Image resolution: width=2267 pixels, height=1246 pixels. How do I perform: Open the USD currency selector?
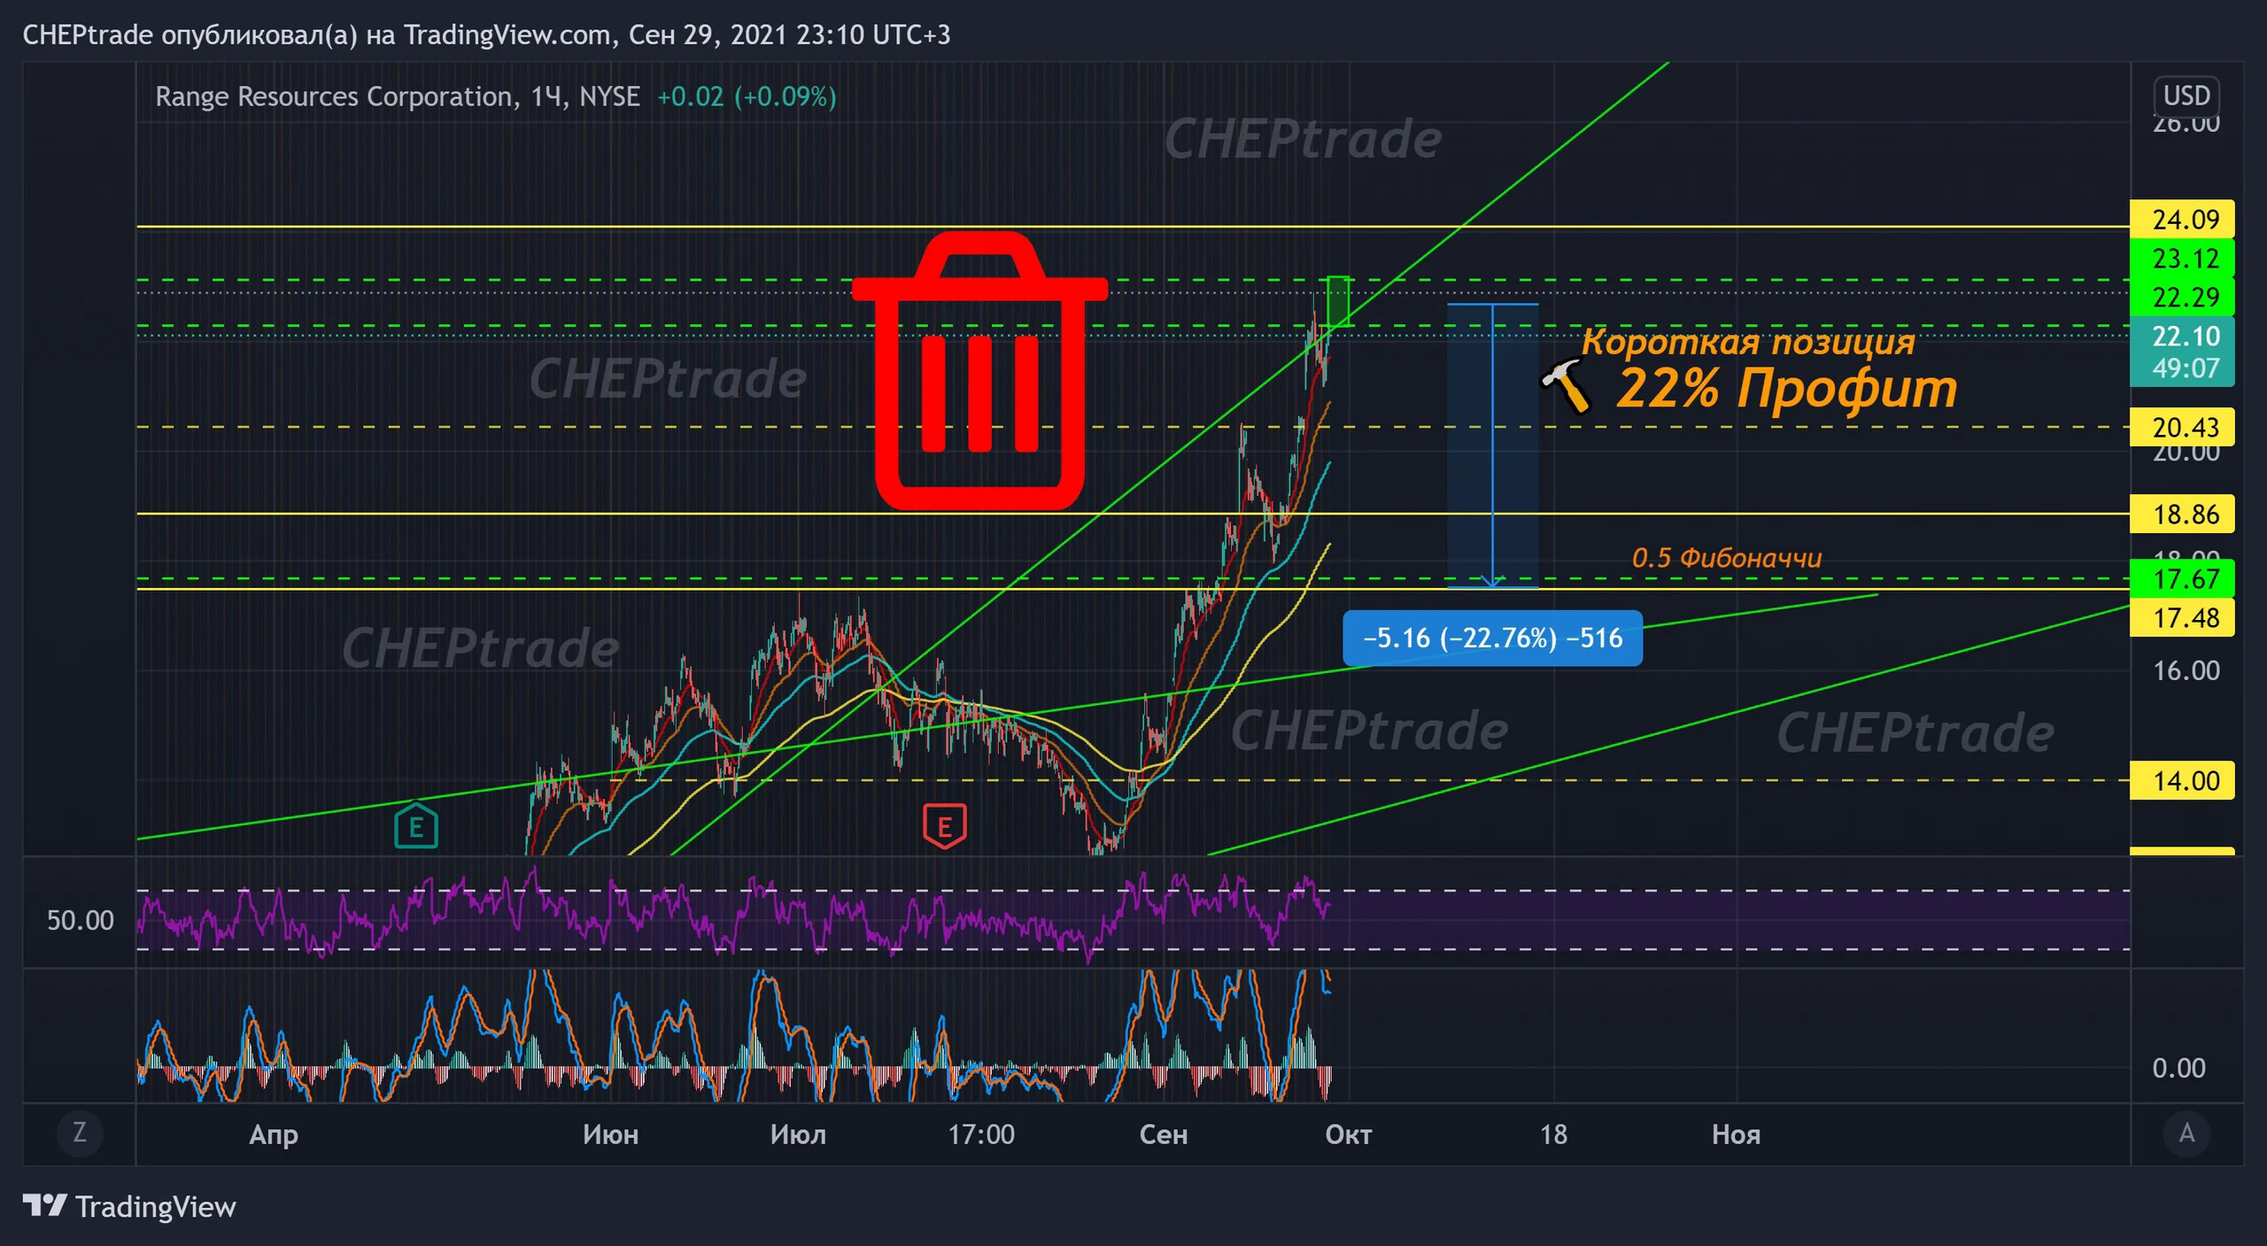(2186, 96)
